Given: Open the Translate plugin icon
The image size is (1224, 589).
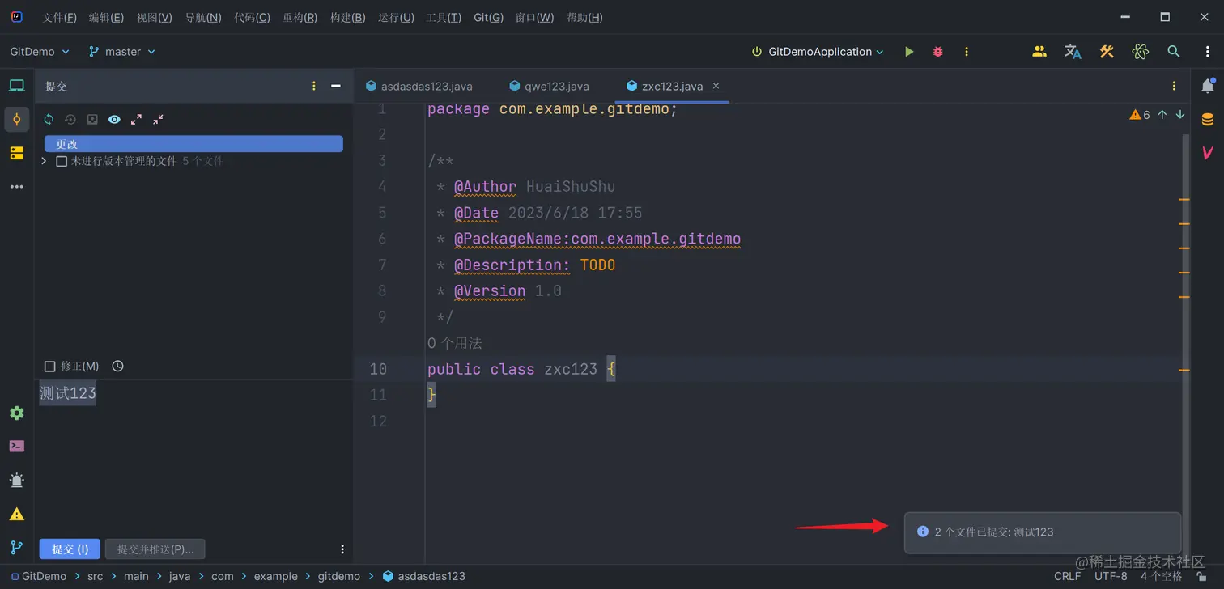Looking at the screenshot, I should pos(1073,52).
